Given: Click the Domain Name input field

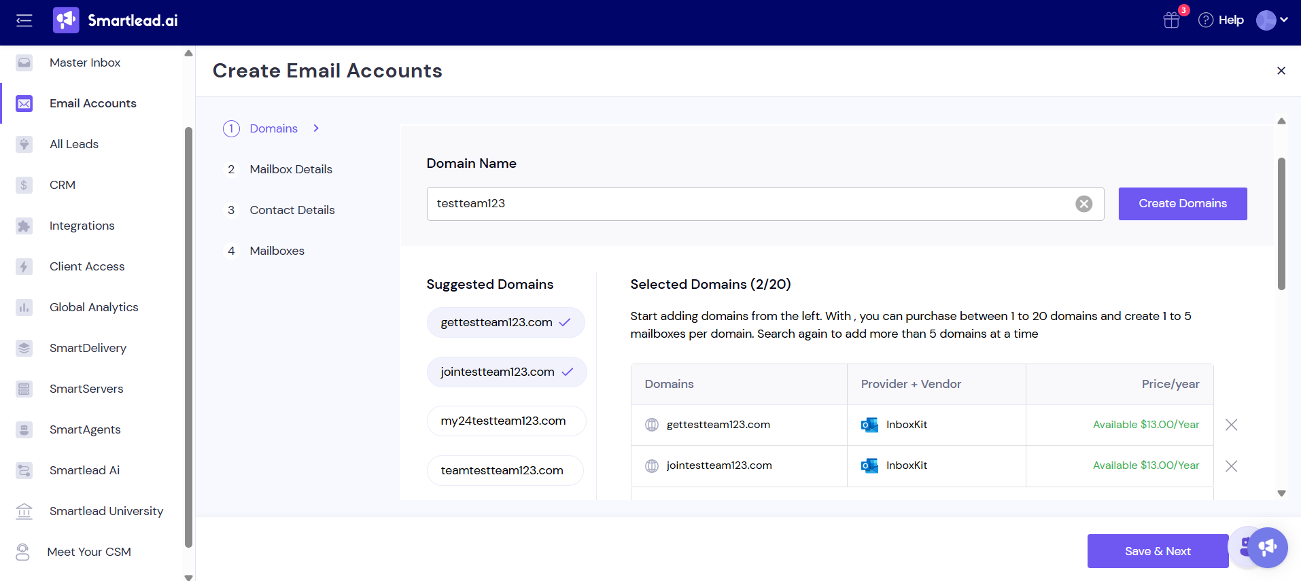Looking at the screenshot, I should pyautogui.click(x=748, y=204).
